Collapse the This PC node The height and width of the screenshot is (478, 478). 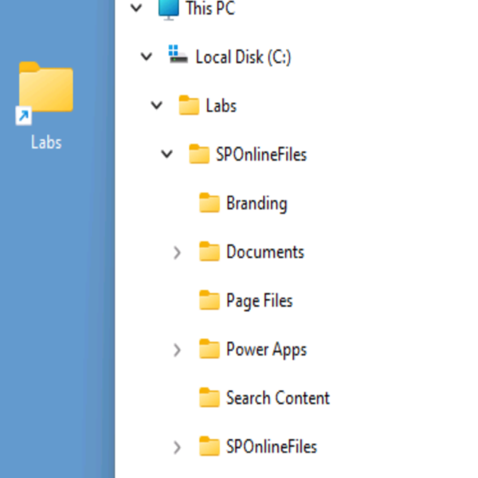point(136,8)
